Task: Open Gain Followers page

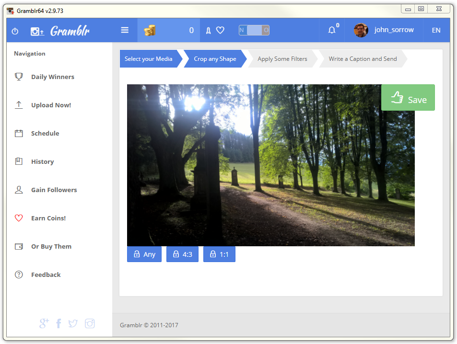Action: point(54,190)
